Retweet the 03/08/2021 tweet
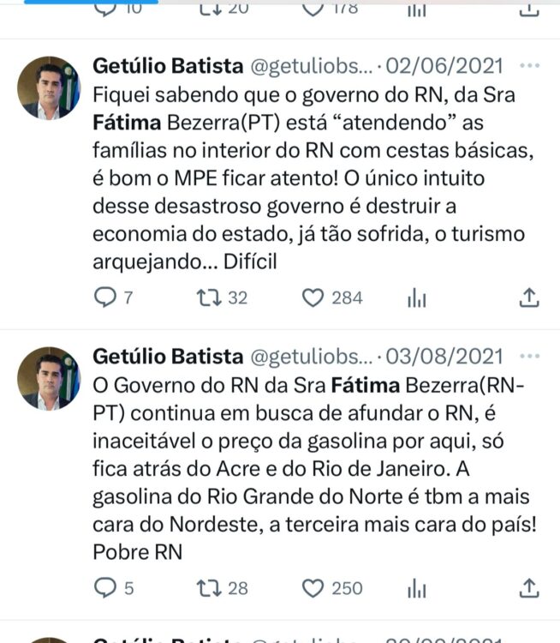560x643 pixels. pos(207,588)
